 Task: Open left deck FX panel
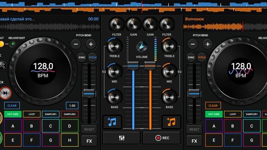[x=89, y=141]
